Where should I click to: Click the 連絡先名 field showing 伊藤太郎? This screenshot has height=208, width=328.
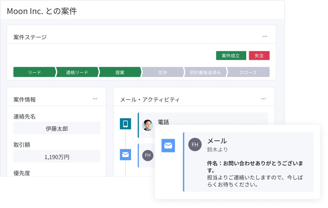pyautogui.click(x=57, y=128)
